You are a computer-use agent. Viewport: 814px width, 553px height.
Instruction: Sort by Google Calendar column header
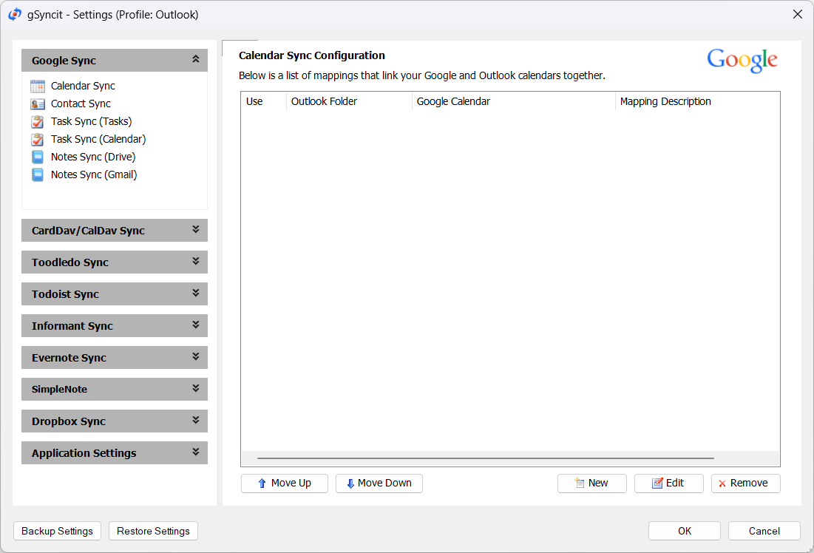pos(513,101)
